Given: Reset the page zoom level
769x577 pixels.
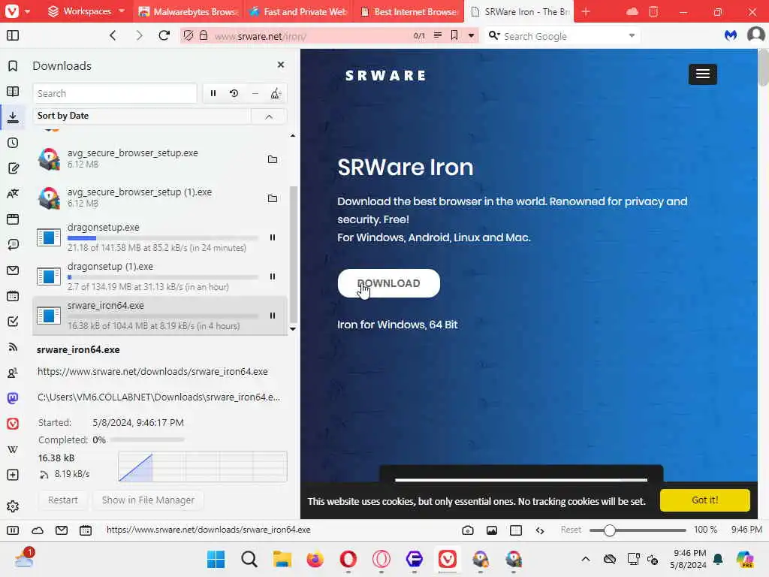Looking at the screenshot, I should pos(571,530).
